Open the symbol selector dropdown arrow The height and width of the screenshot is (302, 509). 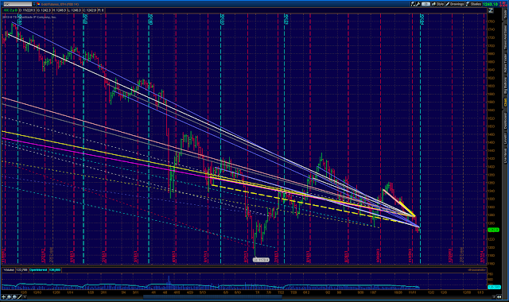tap(34, 4)
